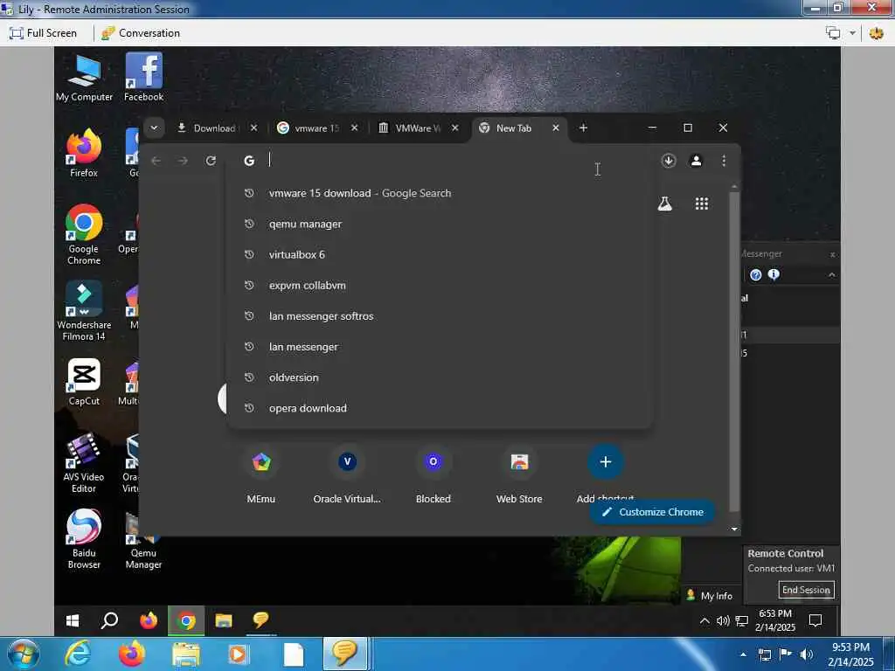This screenshot has width=895, height=671.
Task: Open Chrome downloads icon in toolbar
Action: 669,161
